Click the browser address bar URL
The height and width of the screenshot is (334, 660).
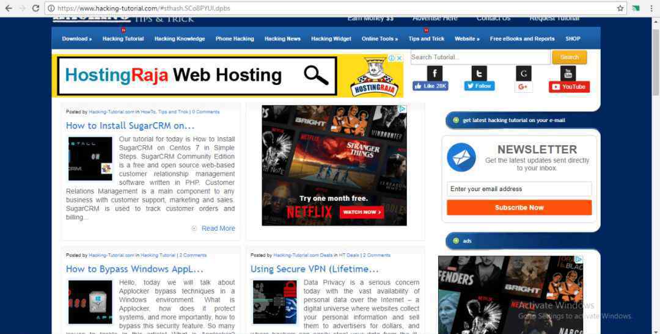click(144, 8)
